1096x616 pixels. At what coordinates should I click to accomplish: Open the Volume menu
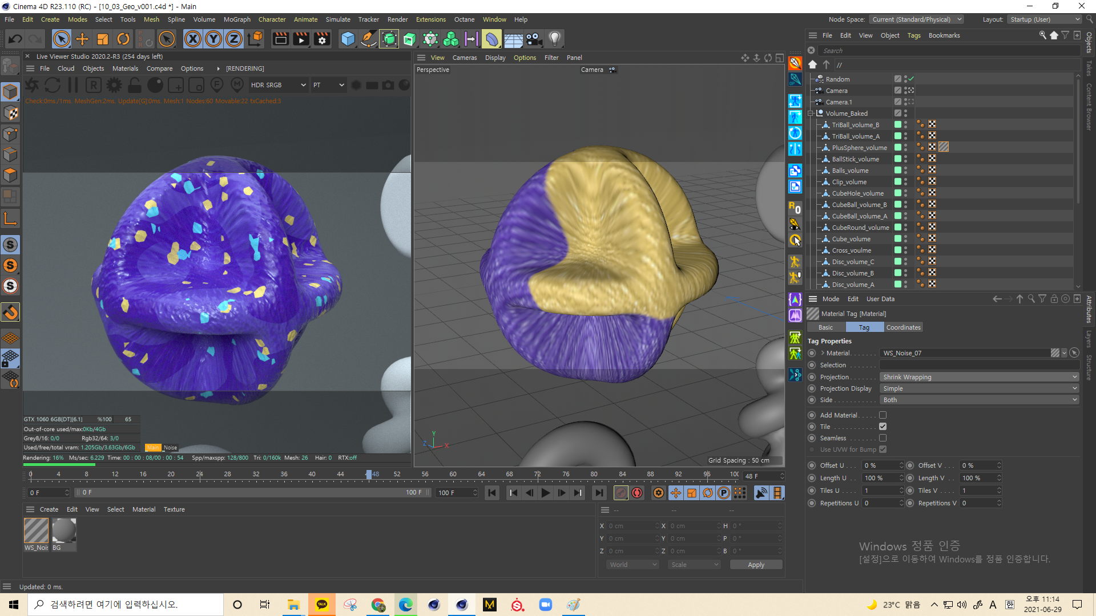tap(204, 19)
